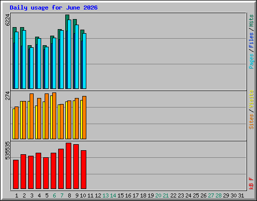Select day 9 on the x-axis
This screenshot has height=201, width=257.
point(77,195)
